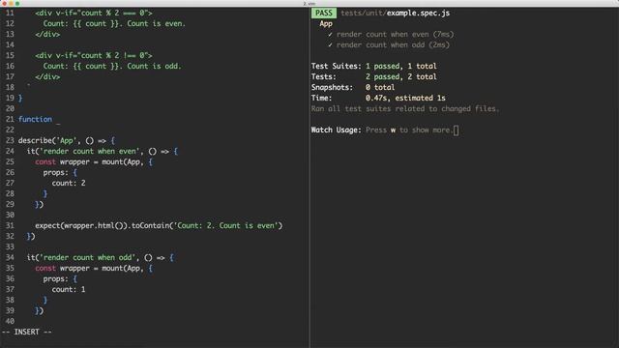This screenshot has width=619, height=348.
Task: Click line number 30 in the gutter
Action: coord(10,215)
